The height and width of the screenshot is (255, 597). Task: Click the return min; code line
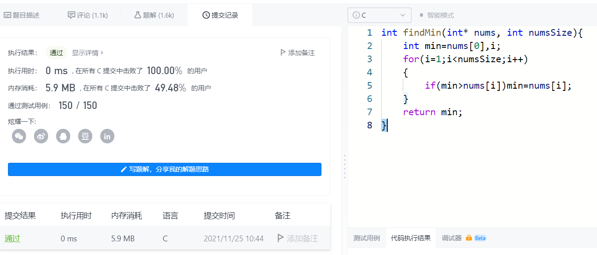pos(433,112)
